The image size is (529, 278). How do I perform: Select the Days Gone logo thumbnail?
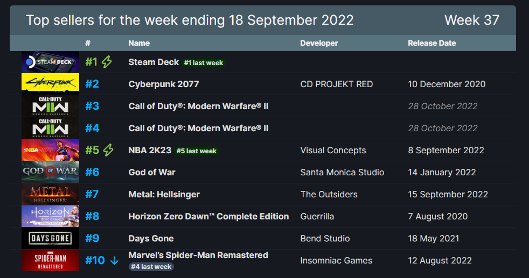click(50, 238)
